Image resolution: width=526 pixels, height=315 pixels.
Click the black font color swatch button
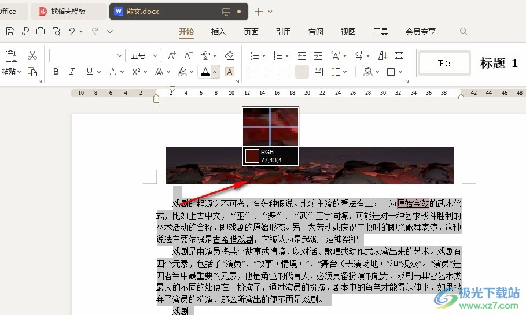pos(205,72)
